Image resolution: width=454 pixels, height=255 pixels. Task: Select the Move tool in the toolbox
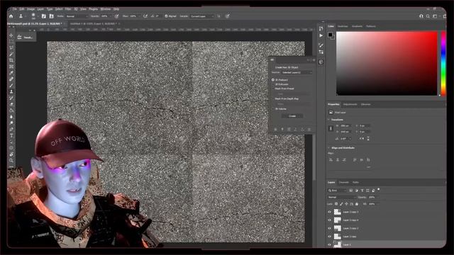[11, 35]
